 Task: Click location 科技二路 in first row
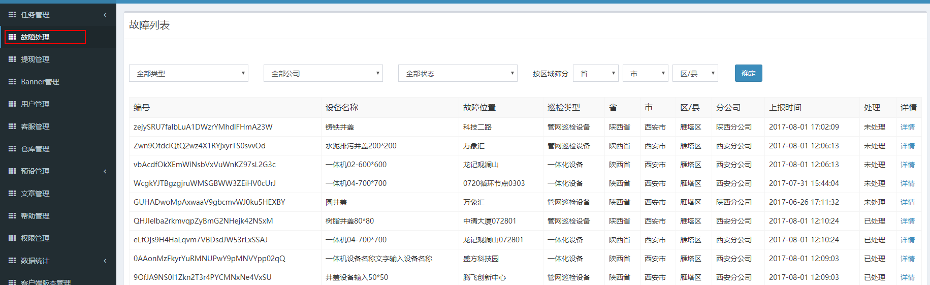click(477, 127)
